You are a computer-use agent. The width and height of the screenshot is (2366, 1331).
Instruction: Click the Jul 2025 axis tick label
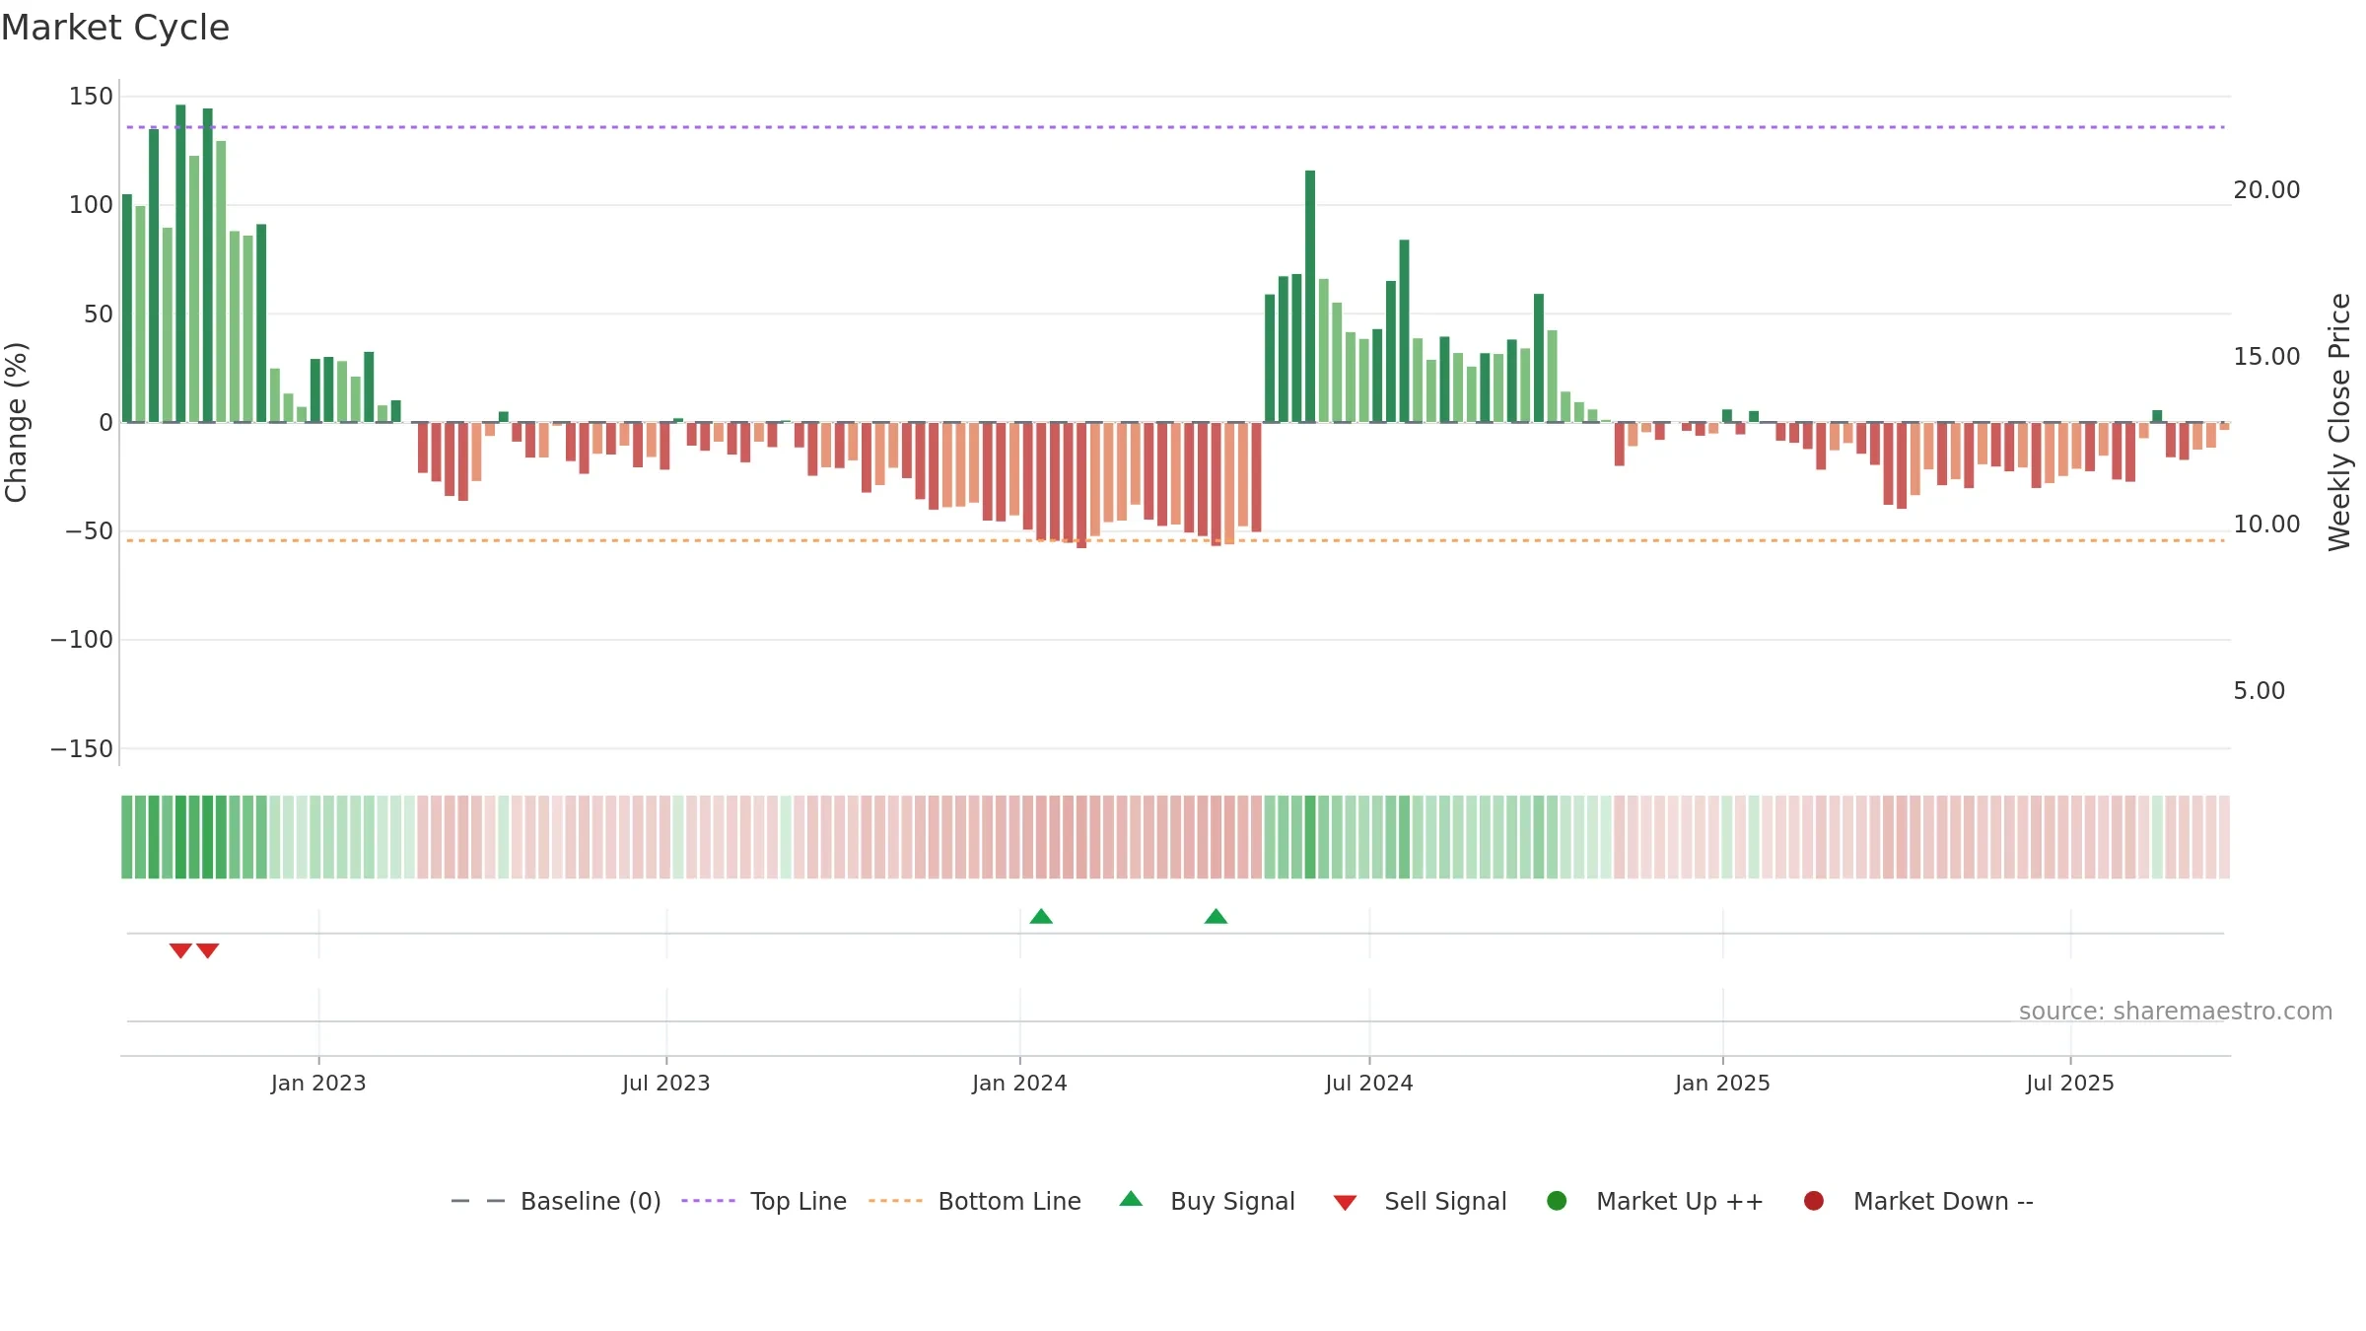tap(2070, 1083)
